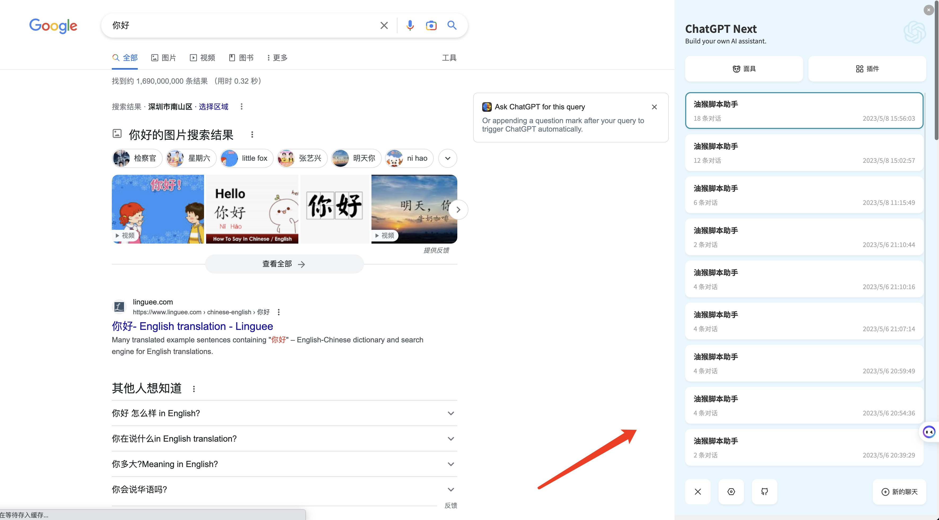Switch to the 视频 search tab
939x520 pixels.
(x=203, y=58)
